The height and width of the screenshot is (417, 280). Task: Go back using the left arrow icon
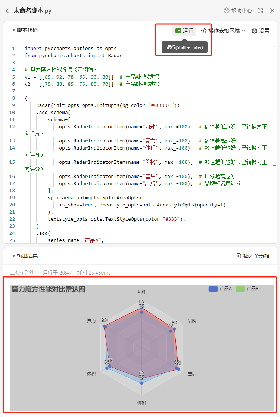tap(7, 11)
